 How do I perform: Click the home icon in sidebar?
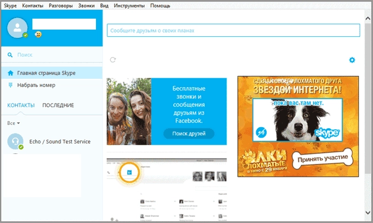[x=10, y=73]
